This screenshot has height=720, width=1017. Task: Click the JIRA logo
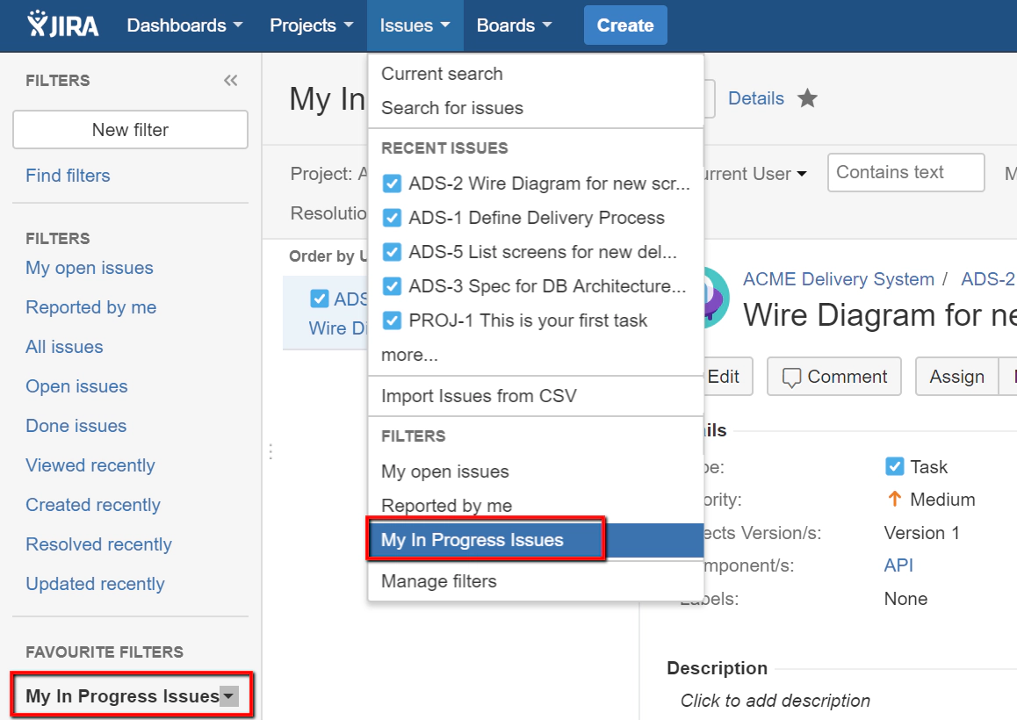pos(63,25)
